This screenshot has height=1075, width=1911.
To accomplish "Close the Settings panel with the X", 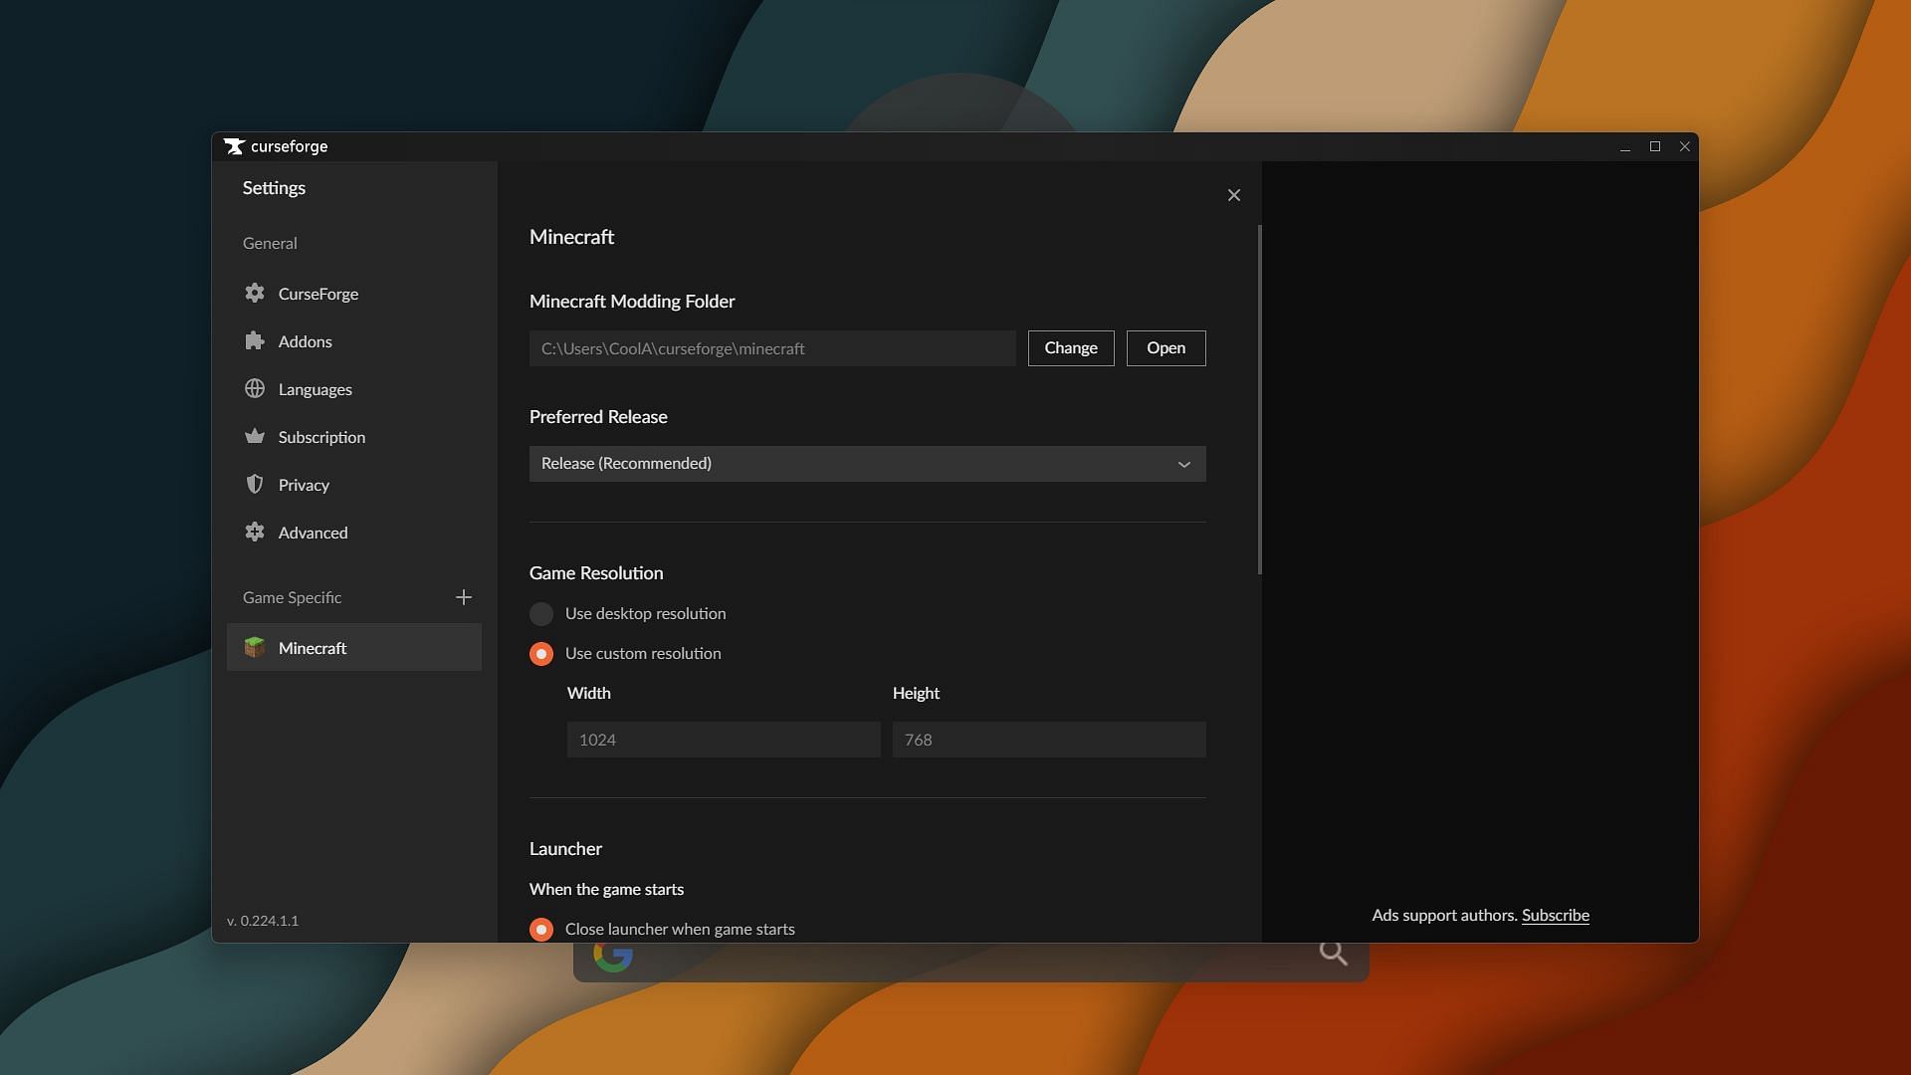I will click(1234, 195).
